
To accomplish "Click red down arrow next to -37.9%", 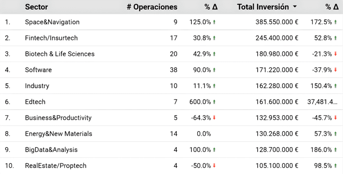I will click(336, 70).
